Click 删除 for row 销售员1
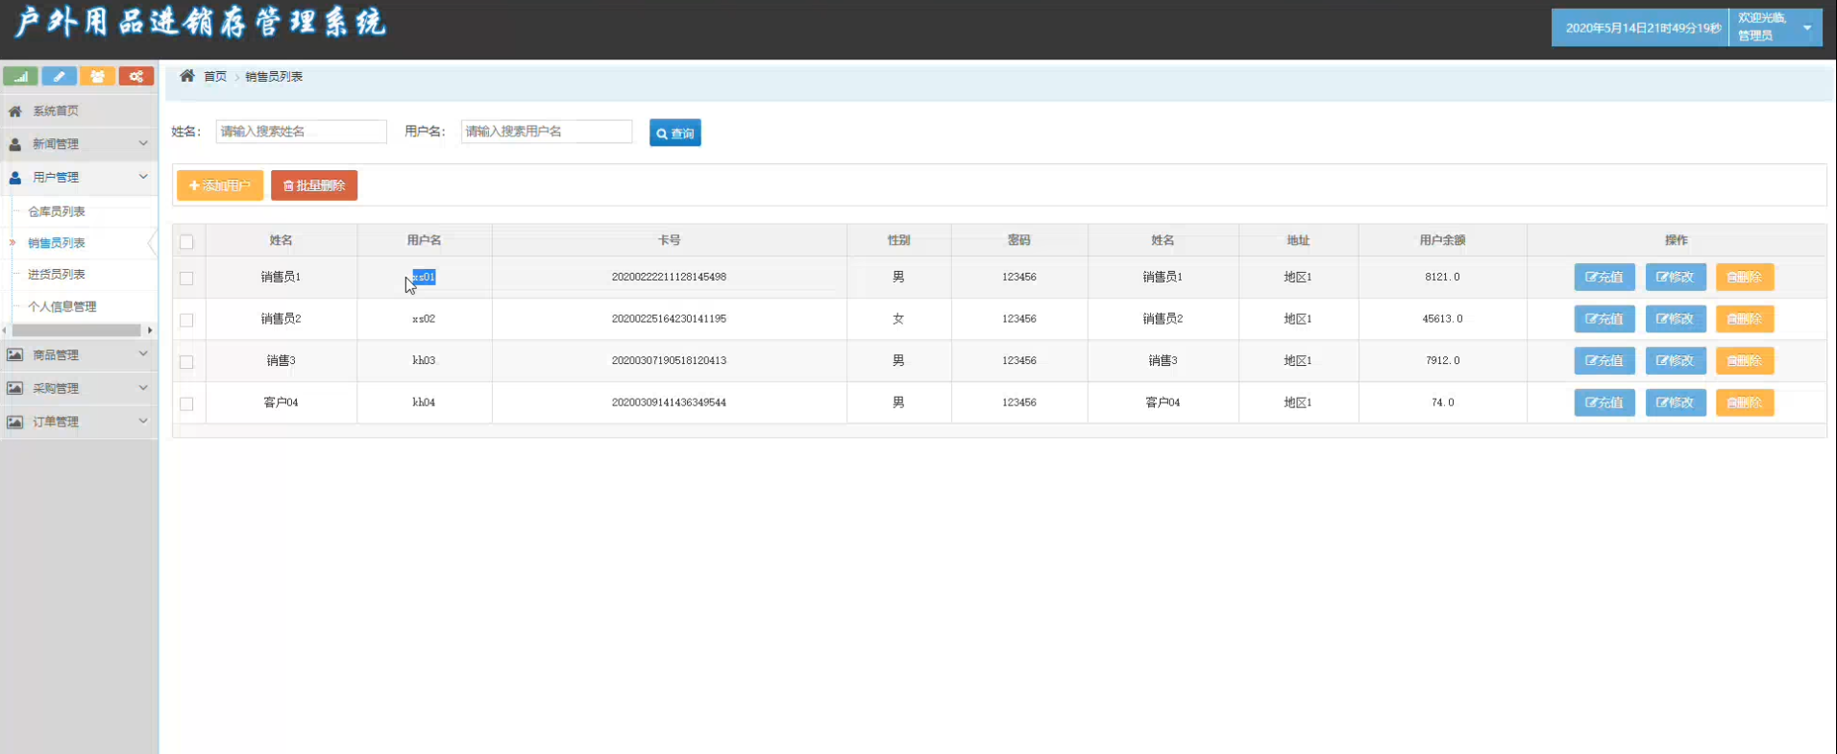 click(1745, 277)
